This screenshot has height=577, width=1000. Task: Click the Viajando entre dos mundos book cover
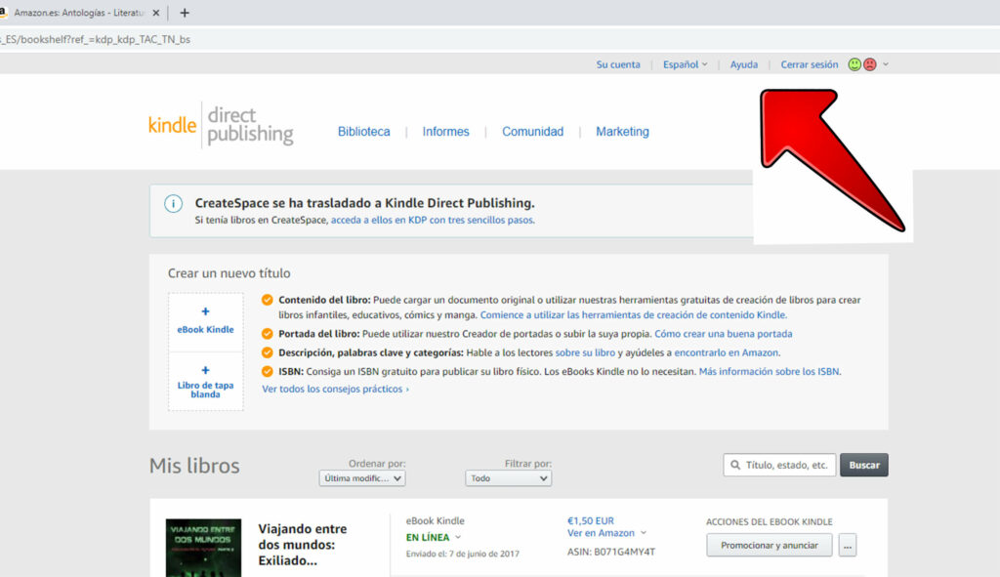pos(203,548)
